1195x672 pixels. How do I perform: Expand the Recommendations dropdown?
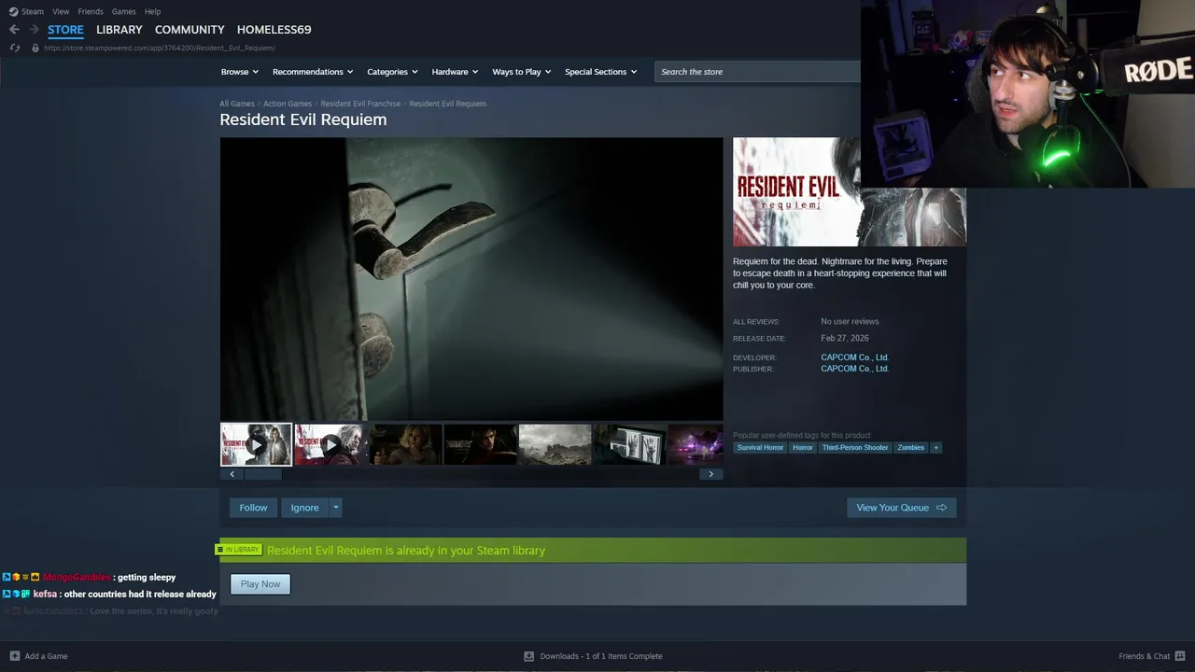click(x=313, y=72)
